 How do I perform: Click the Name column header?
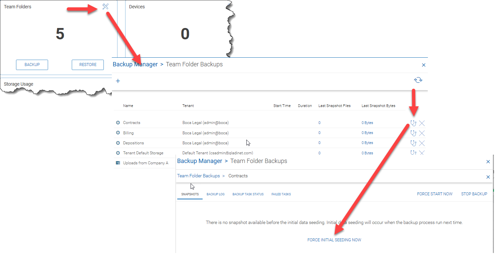tap(128, 106)
